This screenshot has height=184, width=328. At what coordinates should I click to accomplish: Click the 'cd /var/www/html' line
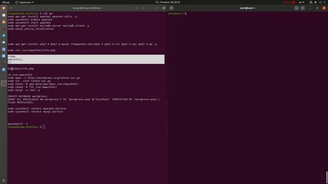20,75
